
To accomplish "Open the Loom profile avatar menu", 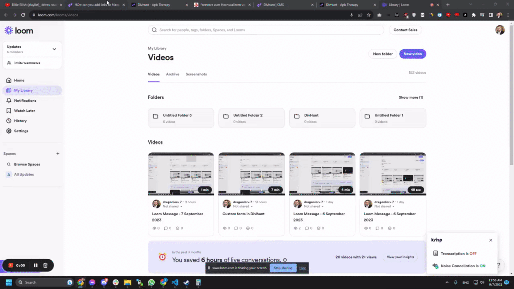I will pos(500,30).
